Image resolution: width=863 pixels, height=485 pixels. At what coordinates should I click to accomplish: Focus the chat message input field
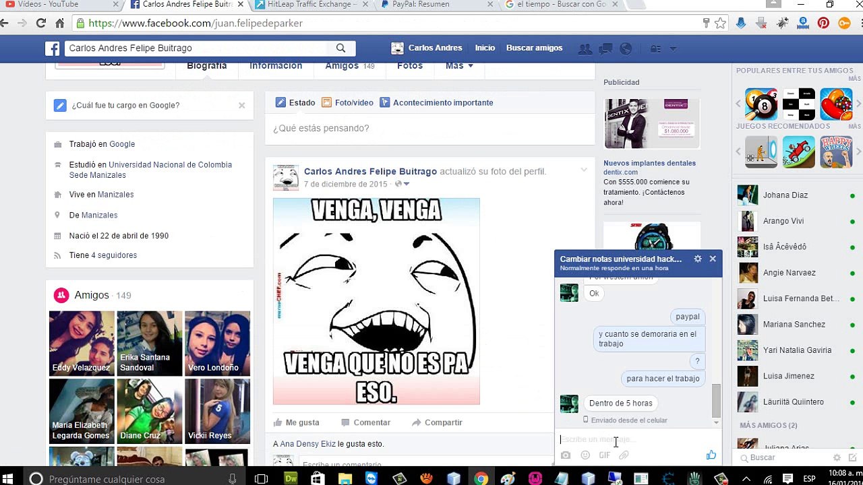637,439
